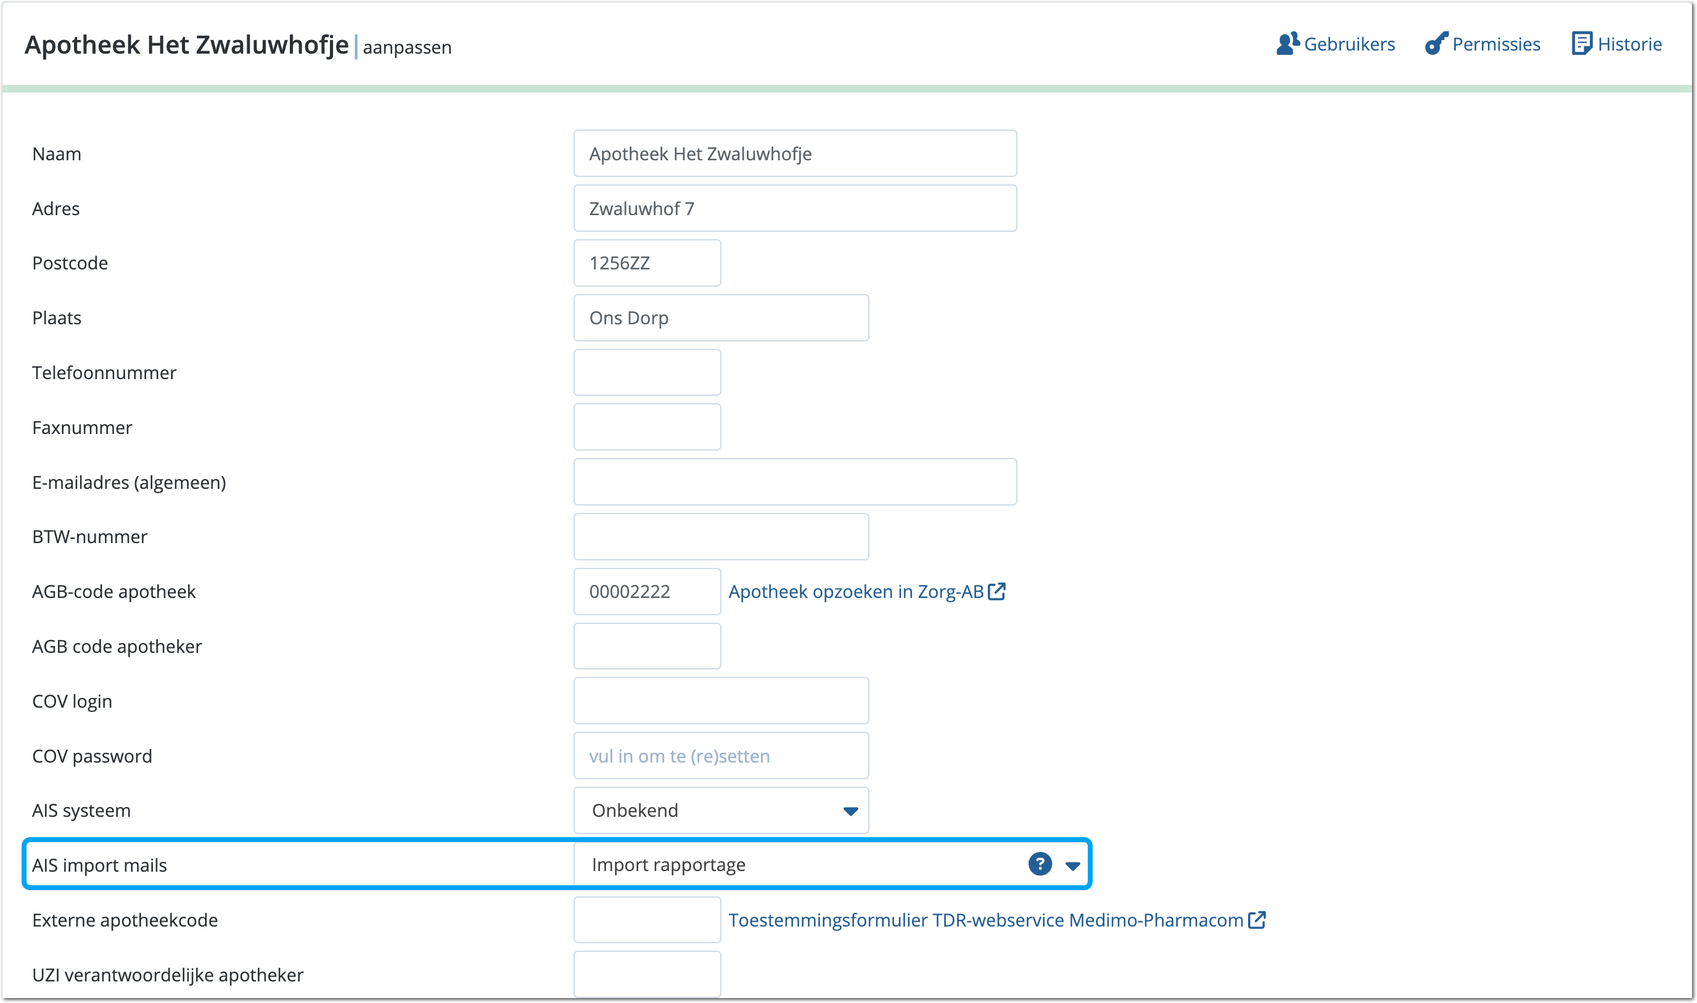This screenshot has height=1003, width=1697.
Task: Click the E-mailadres (algemeen) field
Action: point(794,482)
